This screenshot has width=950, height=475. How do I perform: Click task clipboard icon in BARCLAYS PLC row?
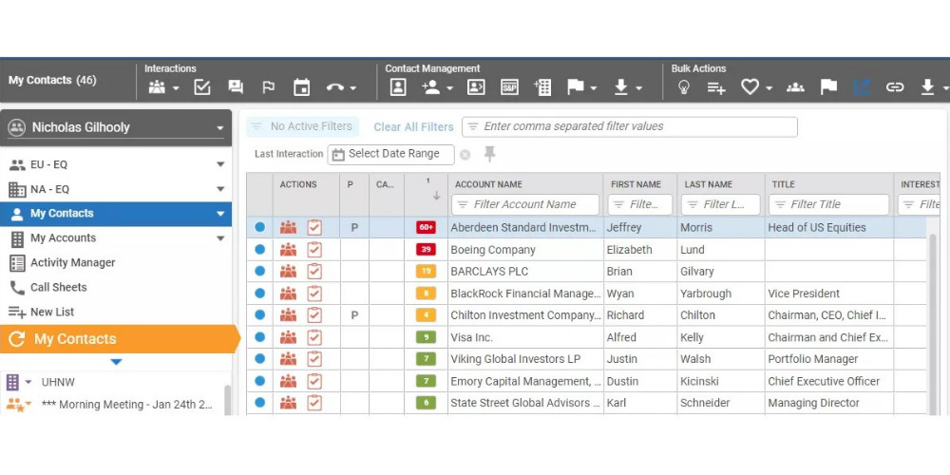pyautogui.click(x=314, y=272)
